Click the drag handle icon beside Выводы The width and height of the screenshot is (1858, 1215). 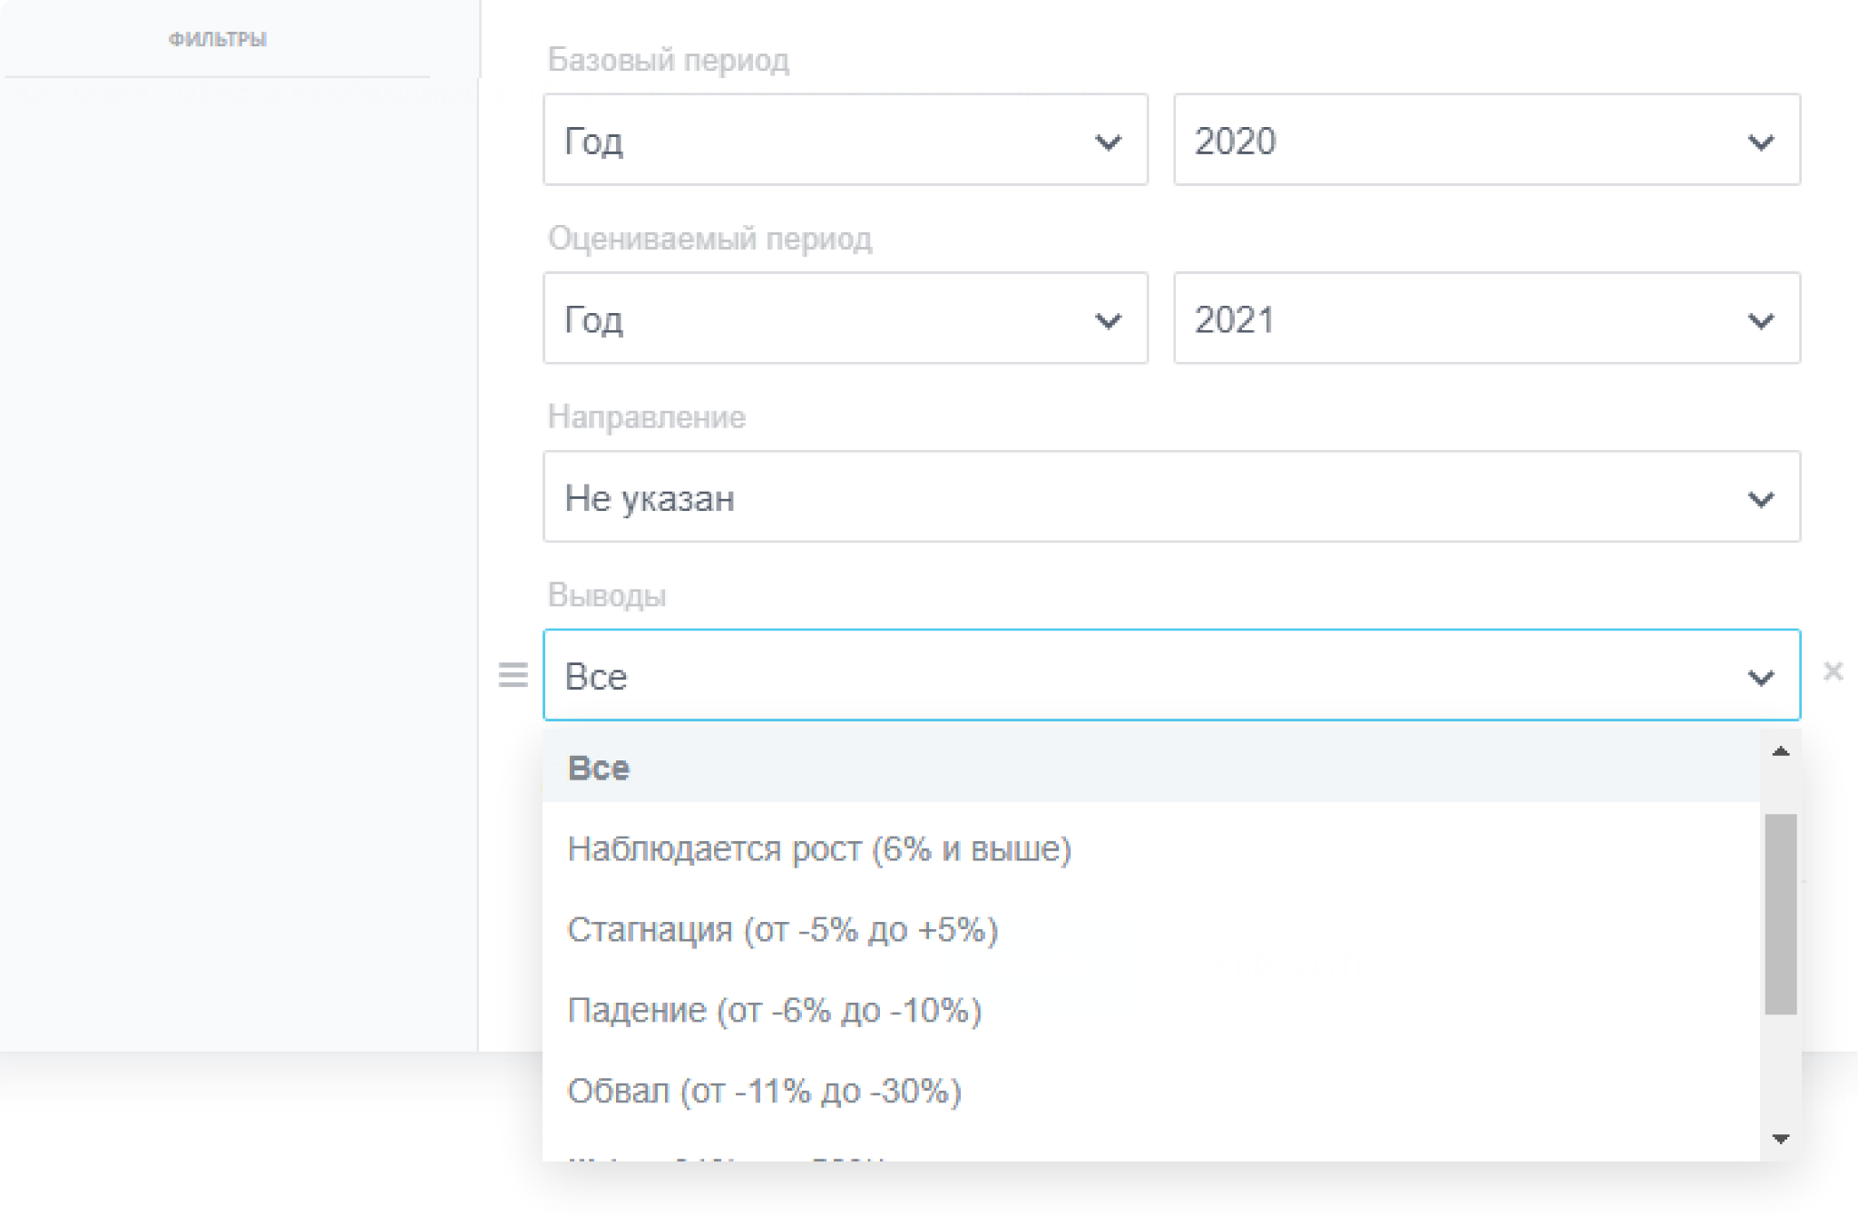(513, 675)
